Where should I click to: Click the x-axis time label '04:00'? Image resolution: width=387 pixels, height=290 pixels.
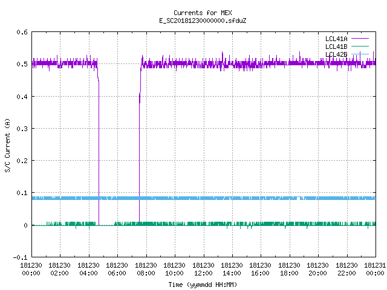[x=88, y=273]
